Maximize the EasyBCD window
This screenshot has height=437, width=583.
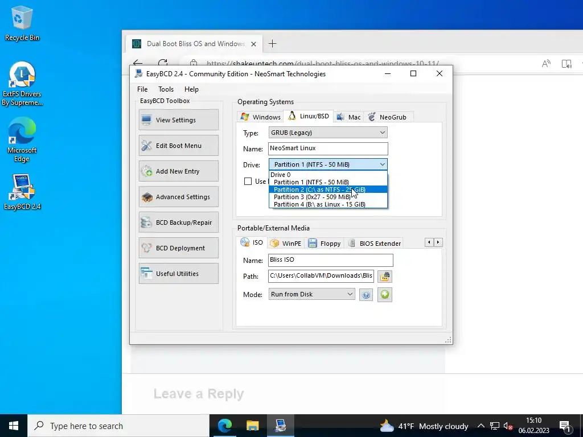pyautogui.click(x=413, y=73)
